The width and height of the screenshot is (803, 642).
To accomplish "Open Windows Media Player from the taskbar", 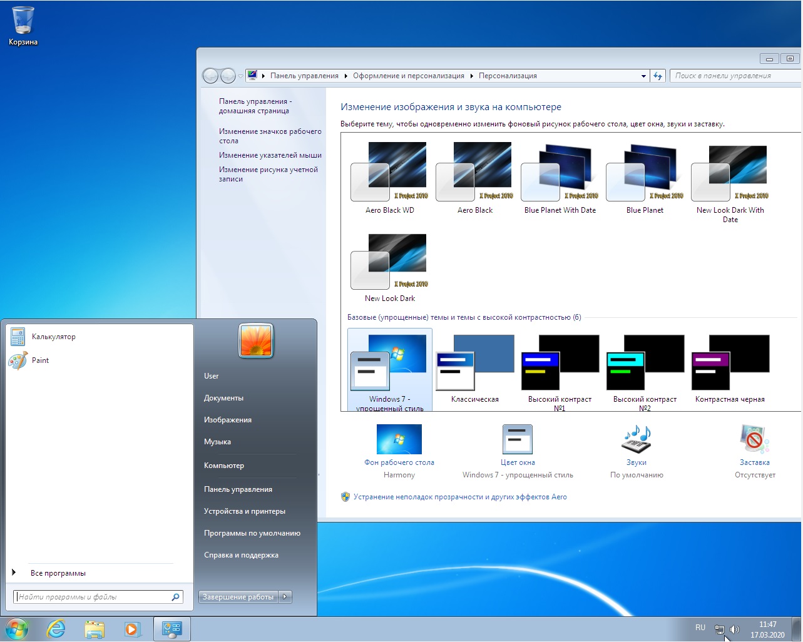I will pos(133,629).
